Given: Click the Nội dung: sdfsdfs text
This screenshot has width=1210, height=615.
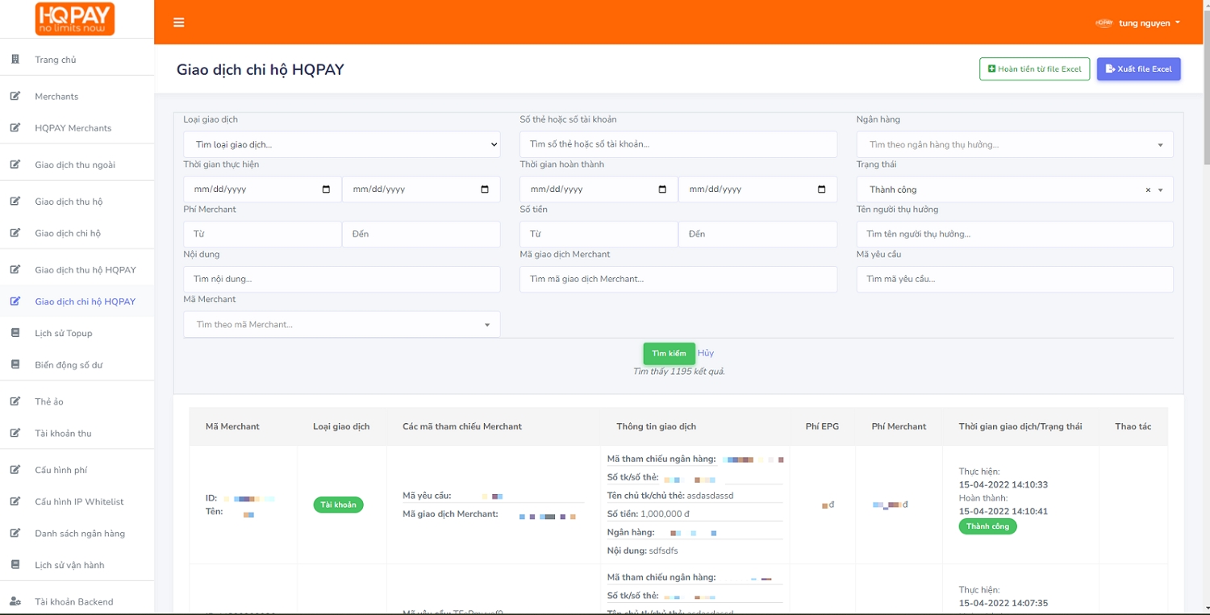Looking at the screenshot, I should (x=642, y=551).
